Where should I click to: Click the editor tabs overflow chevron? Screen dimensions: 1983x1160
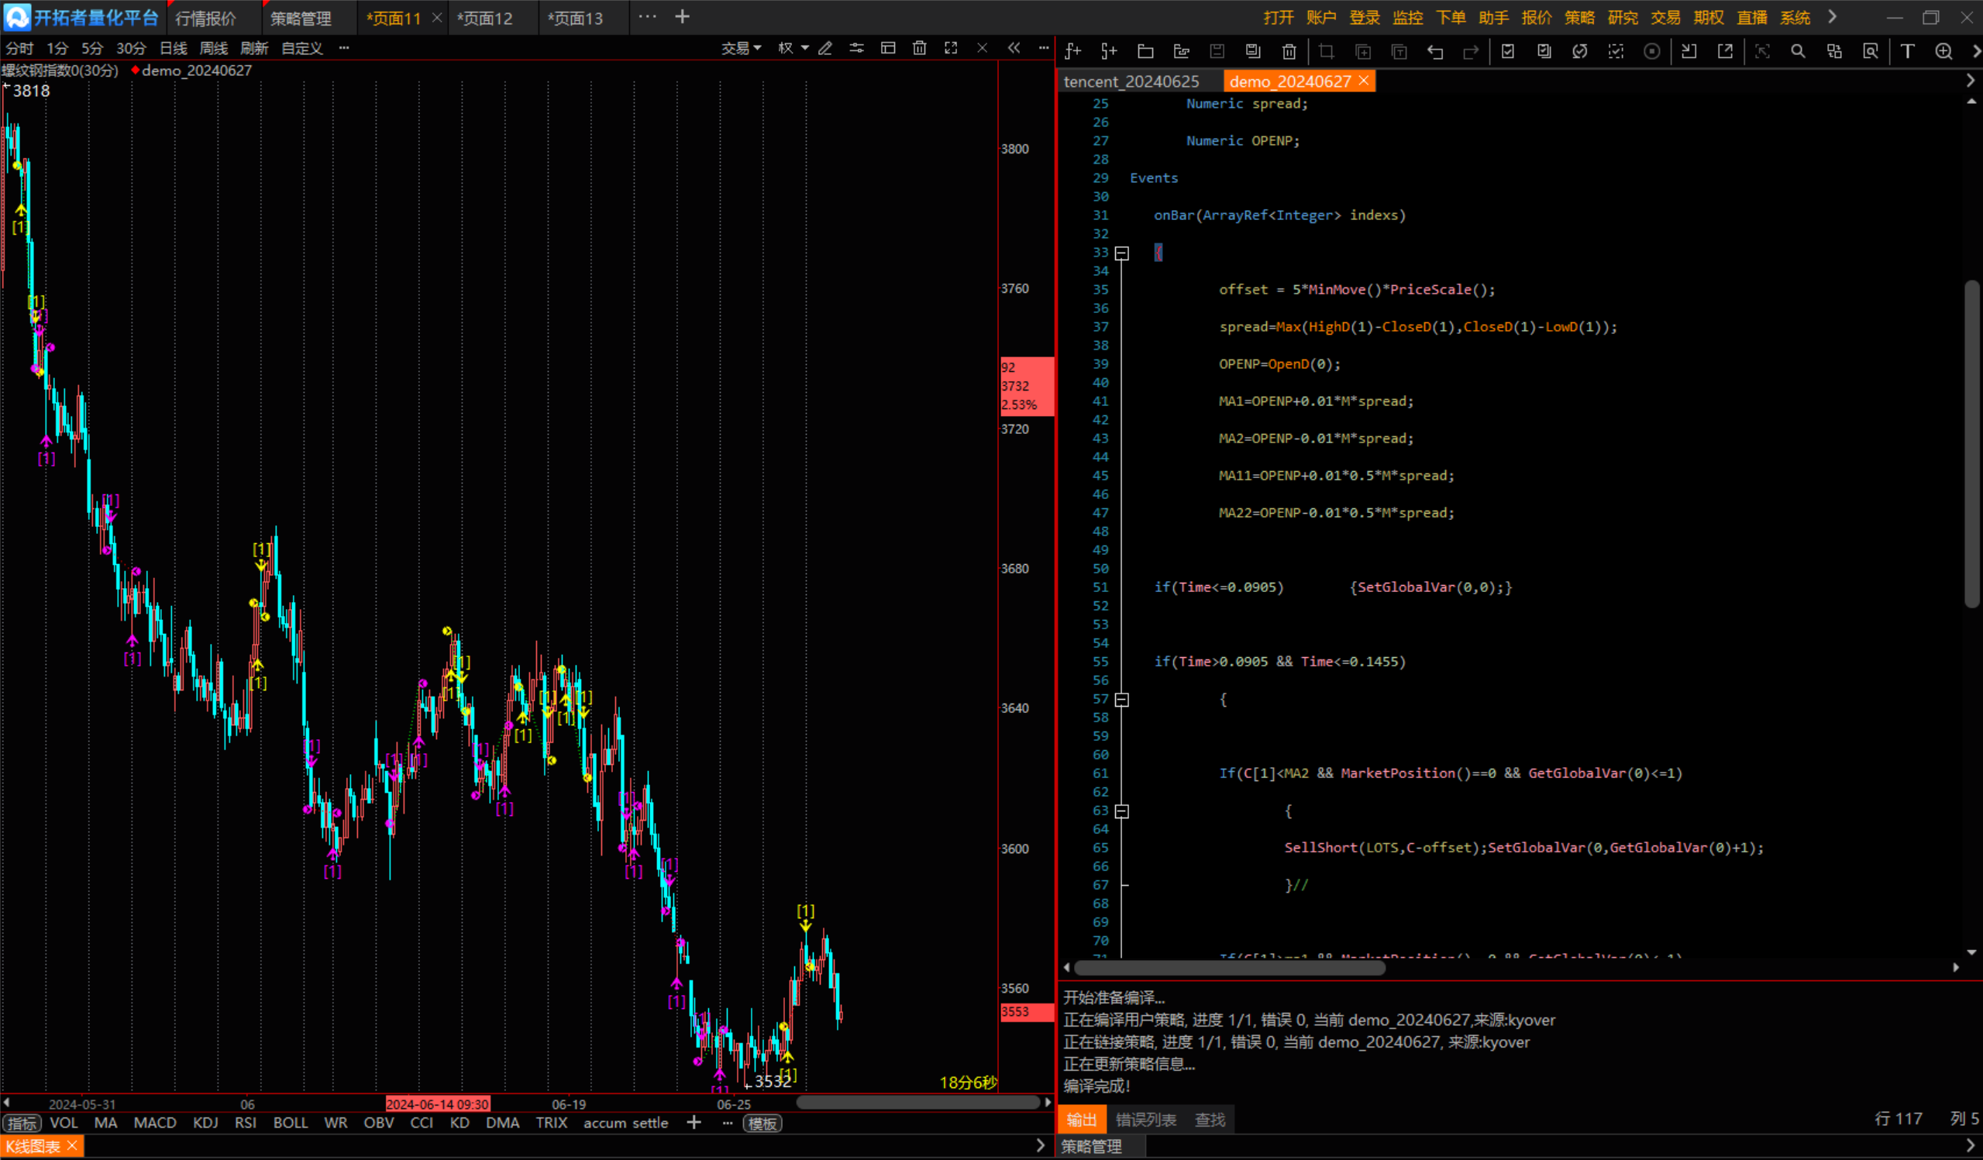tap(1971, 81)
